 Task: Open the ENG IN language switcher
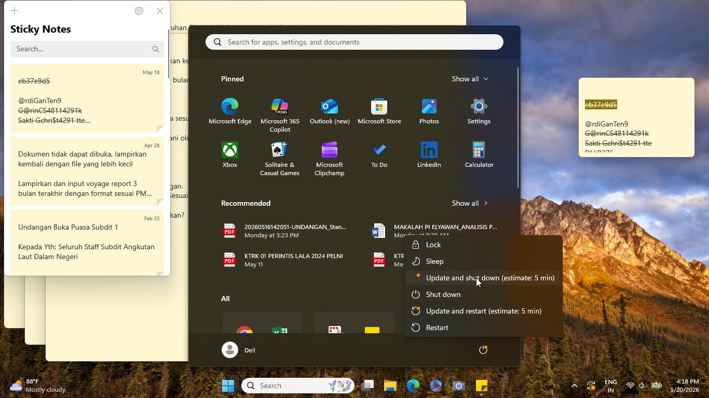[x=611, y=386]
